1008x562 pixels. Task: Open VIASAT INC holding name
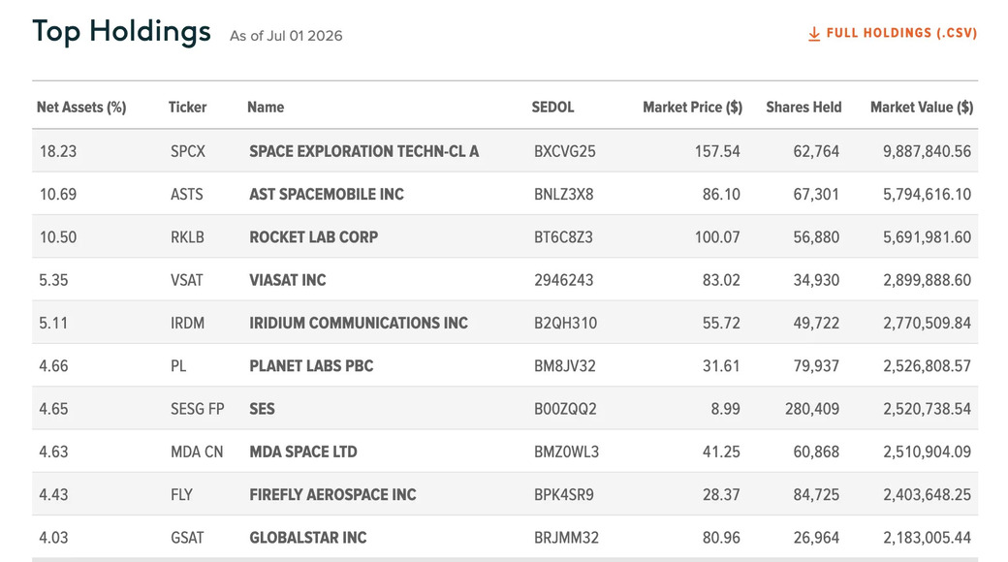pyautogui.click(x=287, y=280)
